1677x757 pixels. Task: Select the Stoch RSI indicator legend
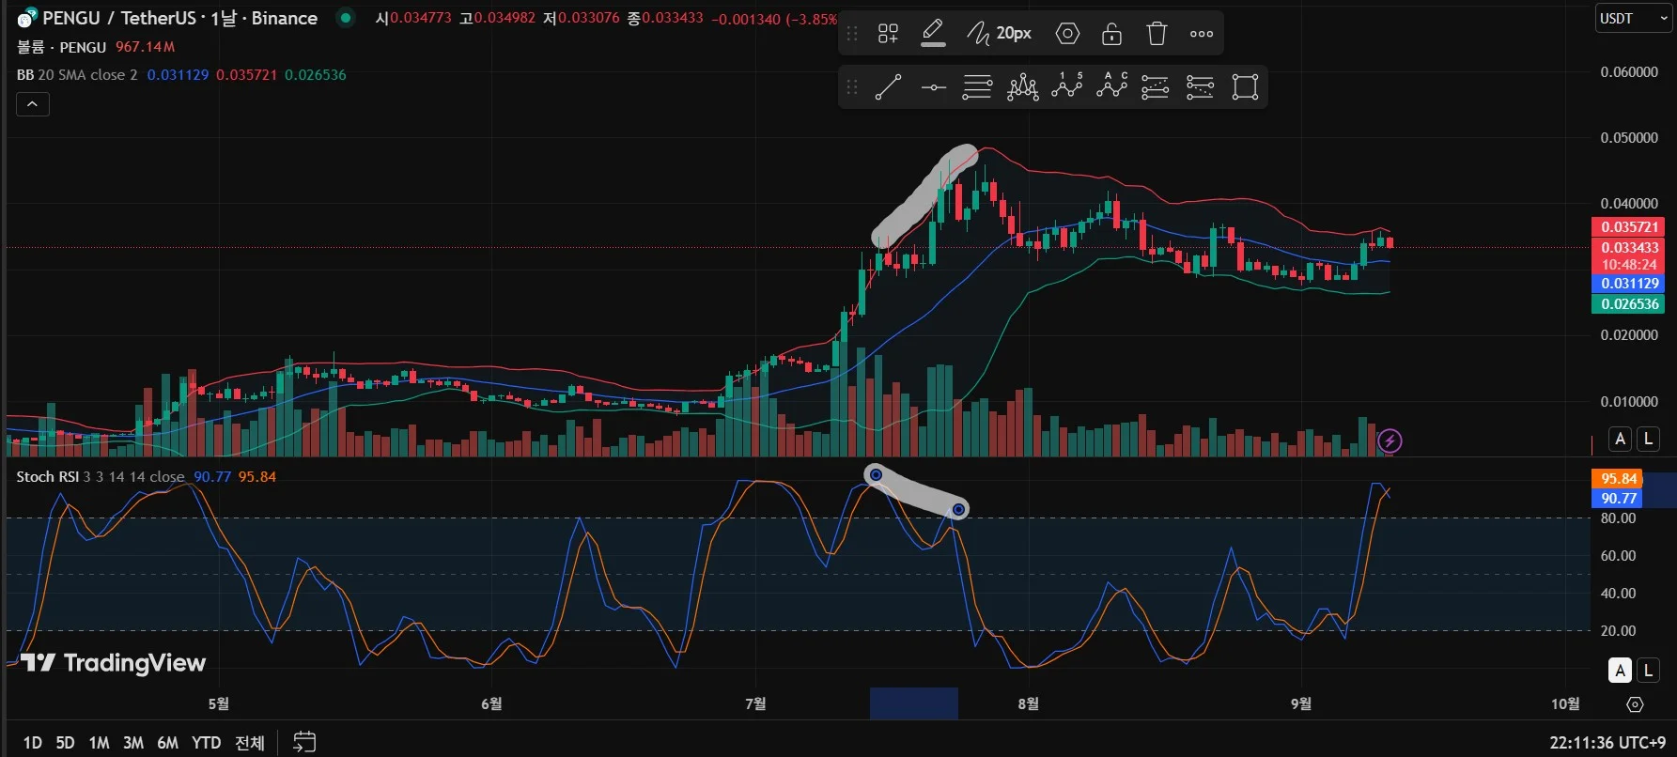[101, 476]
